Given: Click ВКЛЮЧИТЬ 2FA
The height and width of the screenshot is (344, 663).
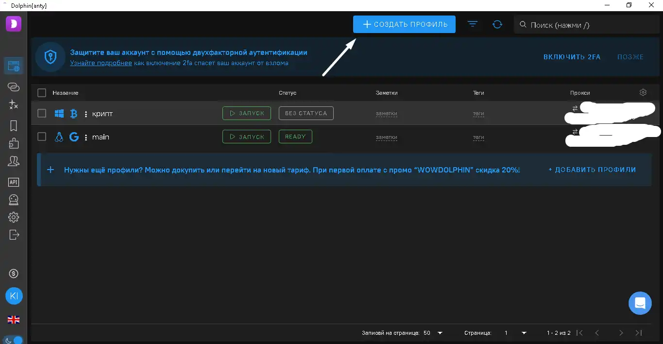Looking at the screenshot, I should click(572, 57).
